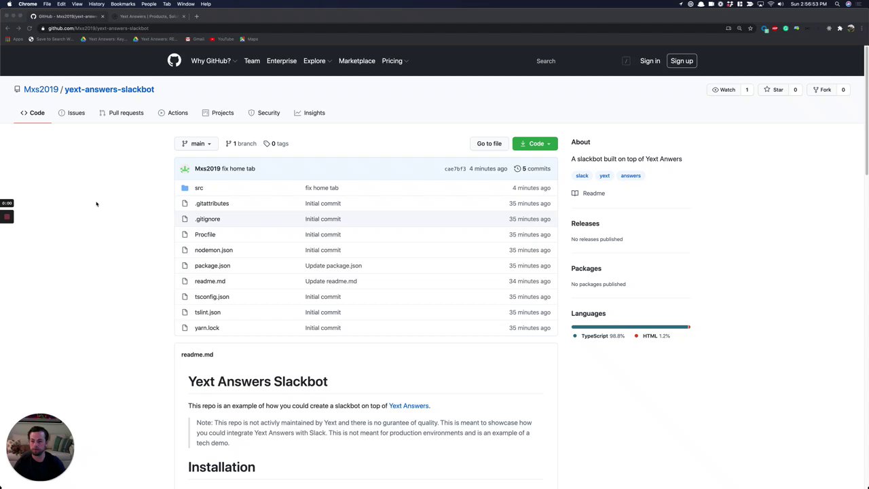Click the answers topic tag
The height and width of the screenshot is (489, 869).
coord(631,176)
